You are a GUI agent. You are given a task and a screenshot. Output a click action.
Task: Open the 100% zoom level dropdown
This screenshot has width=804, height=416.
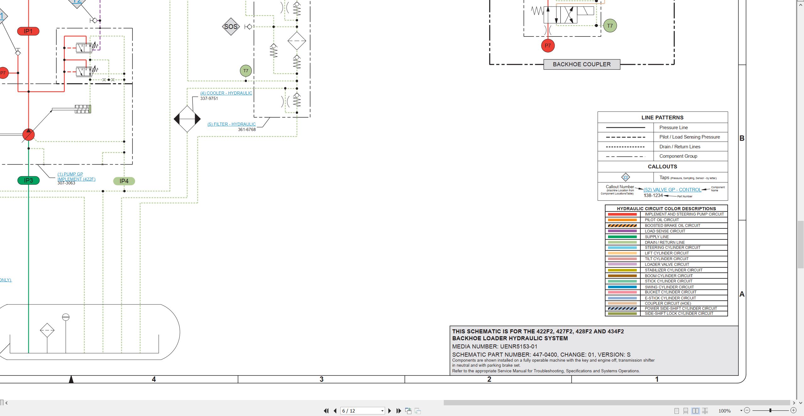click(x=741, y=411)
